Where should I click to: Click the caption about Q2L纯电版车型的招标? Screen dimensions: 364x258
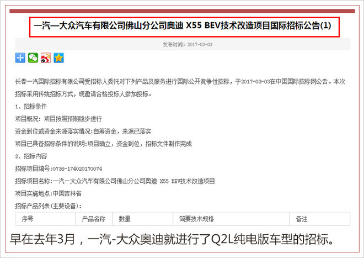tap(172, 239)
